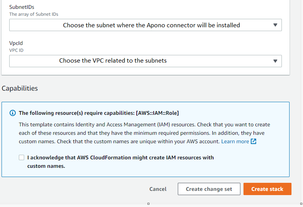Click the small square handle at bottom center
The width and height of the screenshot is (303, 207).
tap(148, 204)
